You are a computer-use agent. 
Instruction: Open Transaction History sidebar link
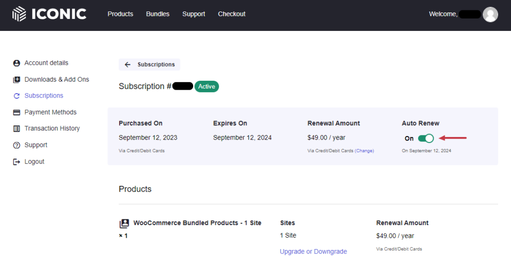coord(52,129)
